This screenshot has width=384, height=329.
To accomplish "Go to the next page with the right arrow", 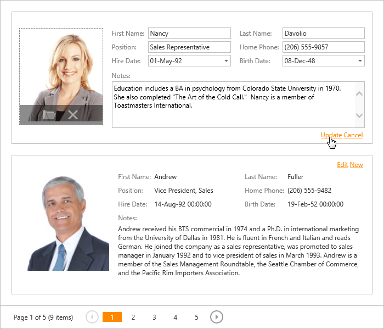I will (217, 317).
